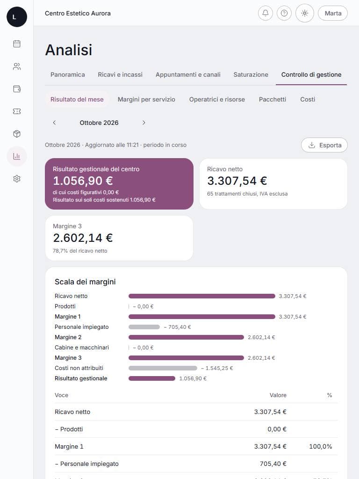
Task: Click '65 trattamenti chiusi, IVA esclusa' text
Action: 247,194
